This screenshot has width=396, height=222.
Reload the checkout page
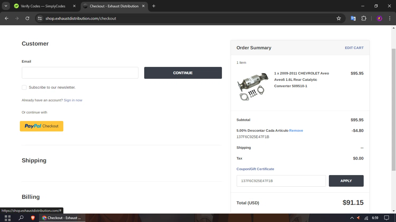pyautogui.click(x=27, y=18)
